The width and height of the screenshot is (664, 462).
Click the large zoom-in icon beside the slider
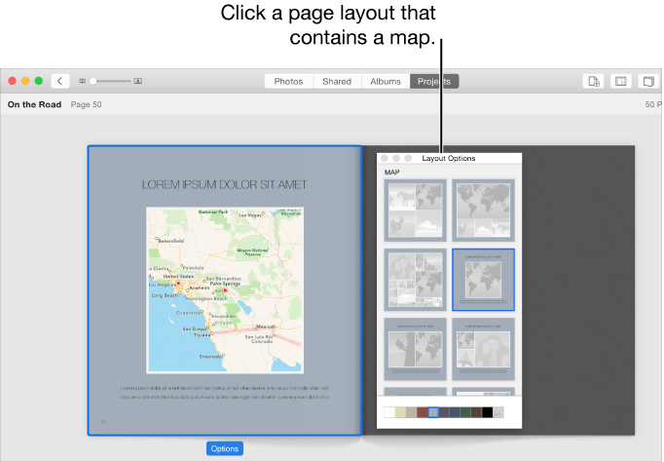point(138,81)
